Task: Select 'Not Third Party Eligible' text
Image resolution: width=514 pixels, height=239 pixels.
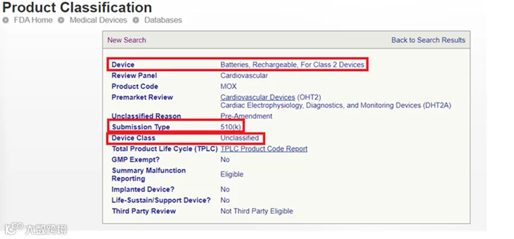Action: [257, 211]
